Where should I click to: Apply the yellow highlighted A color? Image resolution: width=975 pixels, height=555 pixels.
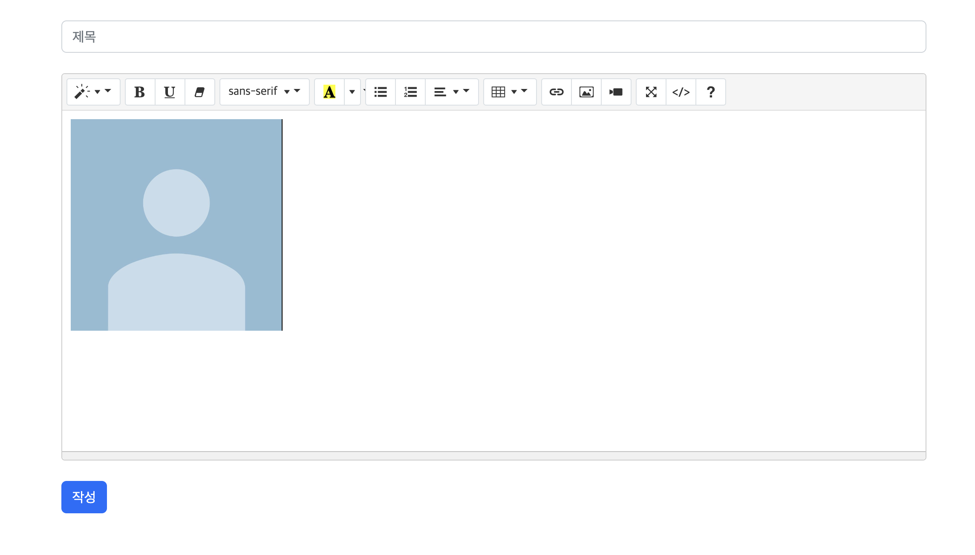tap(329, 92)
